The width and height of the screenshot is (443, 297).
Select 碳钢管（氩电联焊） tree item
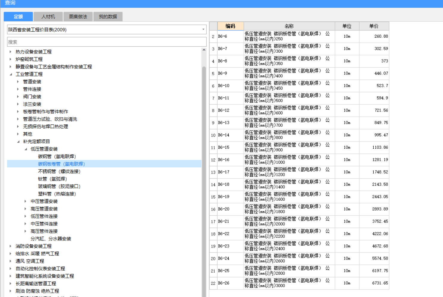(57, 156)
